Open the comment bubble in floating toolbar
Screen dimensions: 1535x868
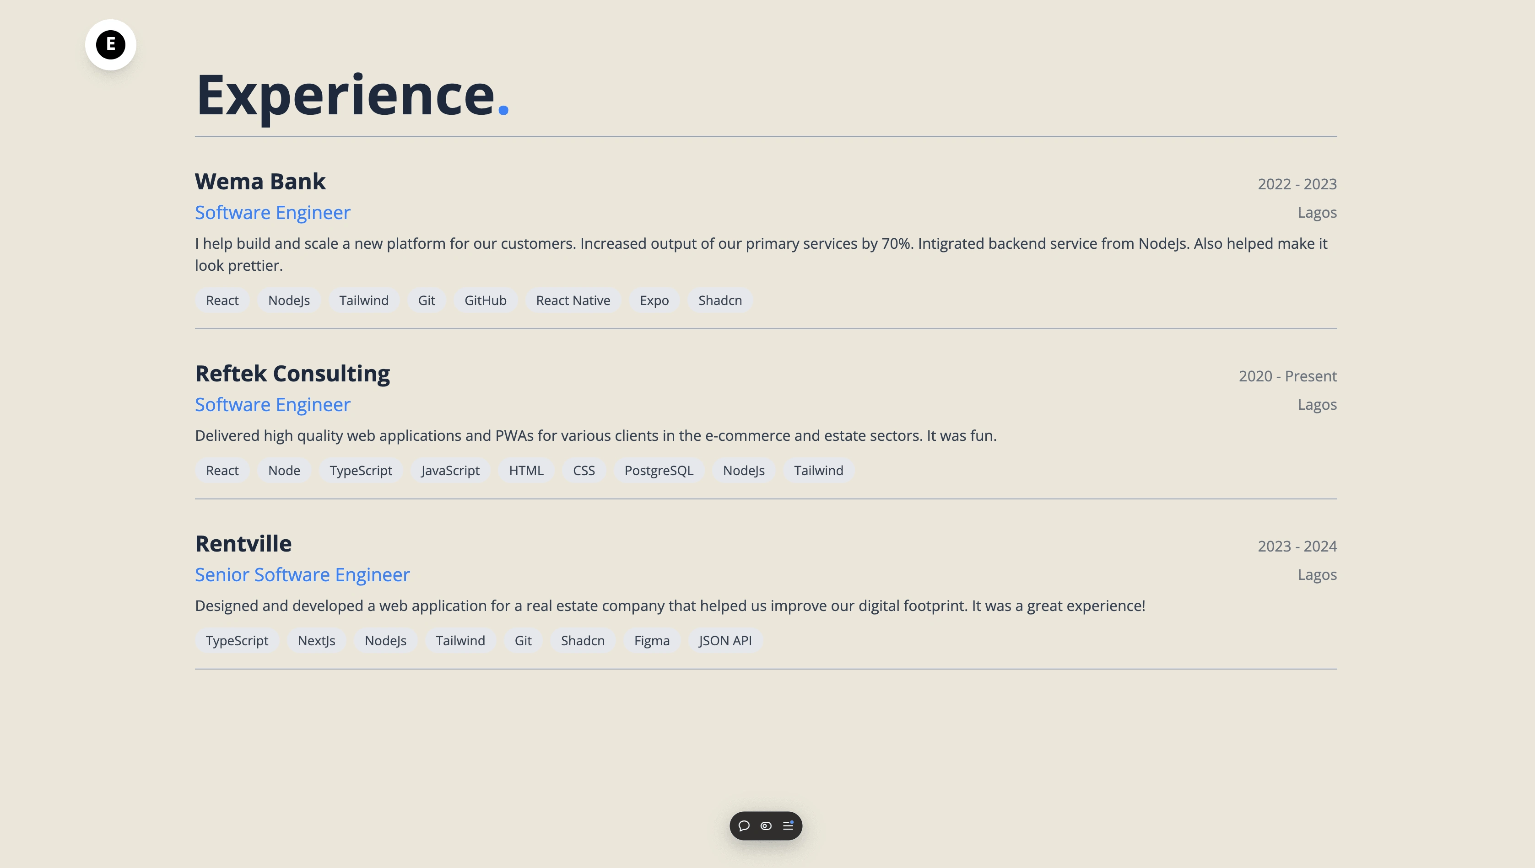tap(744, 825)
